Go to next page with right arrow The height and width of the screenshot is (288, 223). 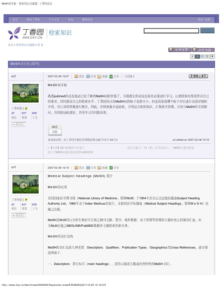tap(212, 56)
